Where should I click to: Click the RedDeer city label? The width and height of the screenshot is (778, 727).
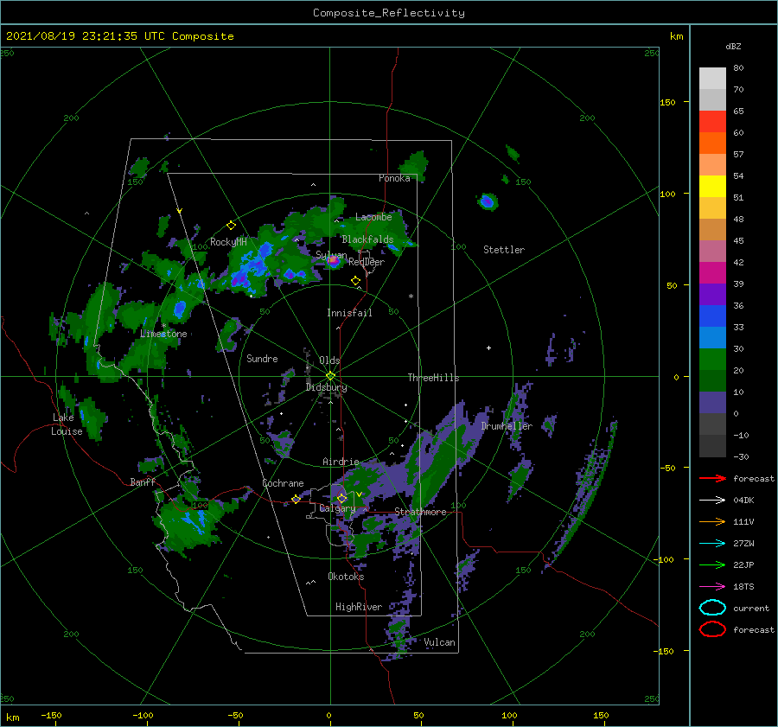[367, 262]
